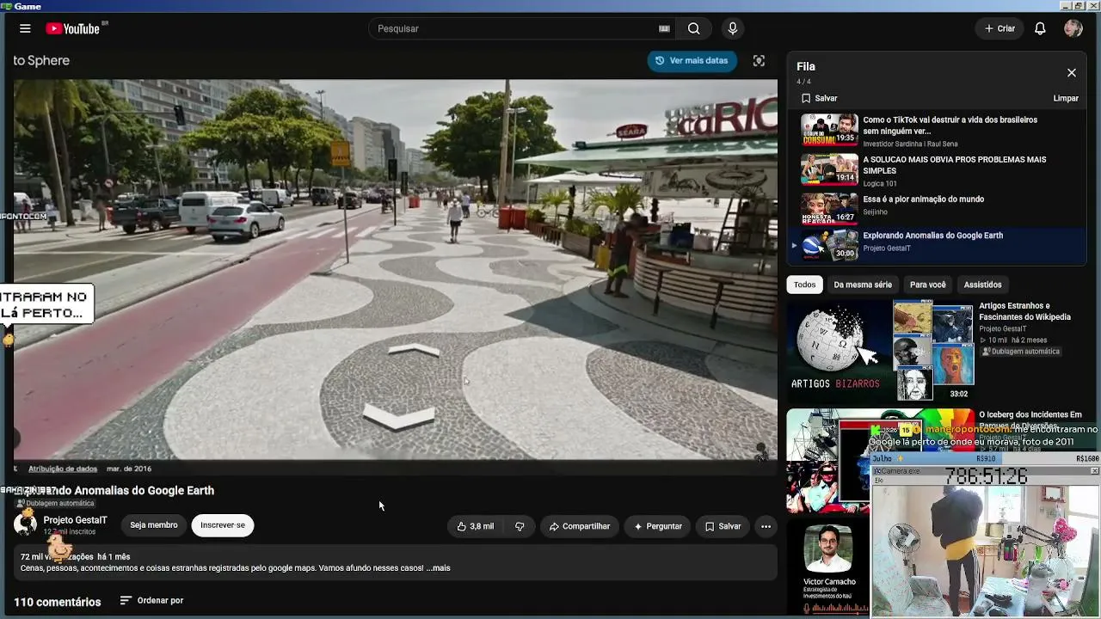Click the 'mar. de 2016' date text
Viewport: 1101px width, 619px height.
(x=129, y=469)
